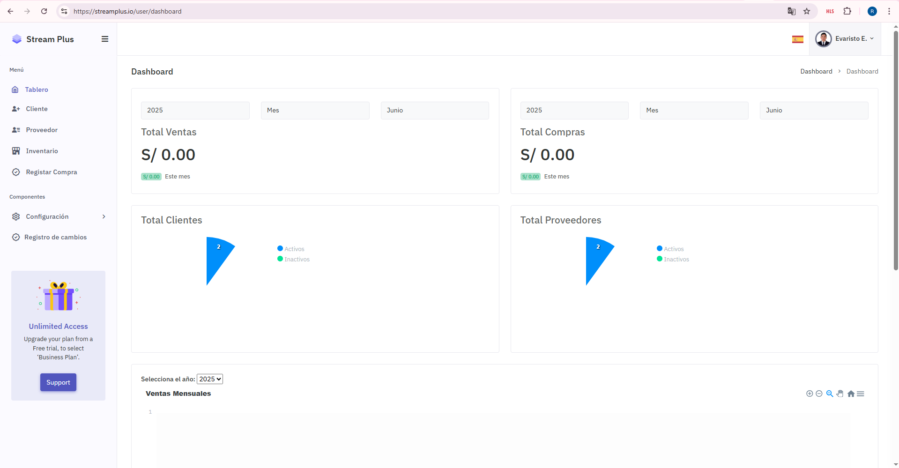This screenshot has width=899, height=468.
Task: Click the Registro de cambios icon
Action: coord(16,237)
